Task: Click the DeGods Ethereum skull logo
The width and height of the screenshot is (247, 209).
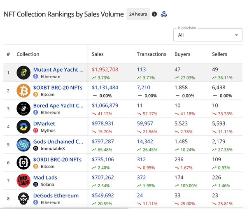Action: click(x=23, y=198)
